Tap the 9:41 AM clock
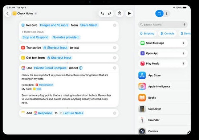199x140 pixels. [11, 8]
